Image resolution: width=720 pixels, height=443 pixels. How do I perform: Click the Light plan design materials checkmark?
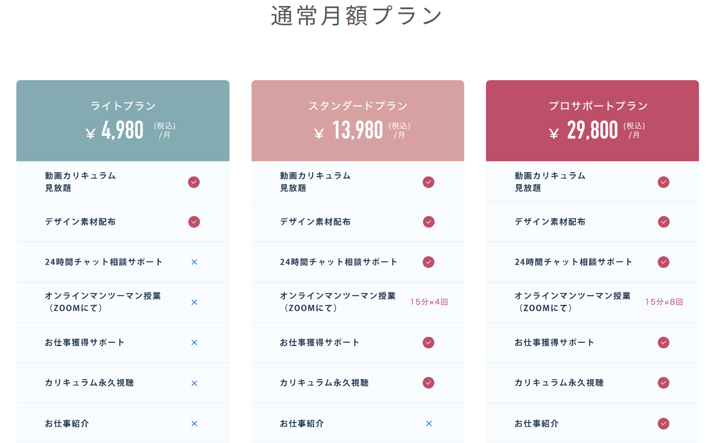pyautogui.click(x=194, y=222)
